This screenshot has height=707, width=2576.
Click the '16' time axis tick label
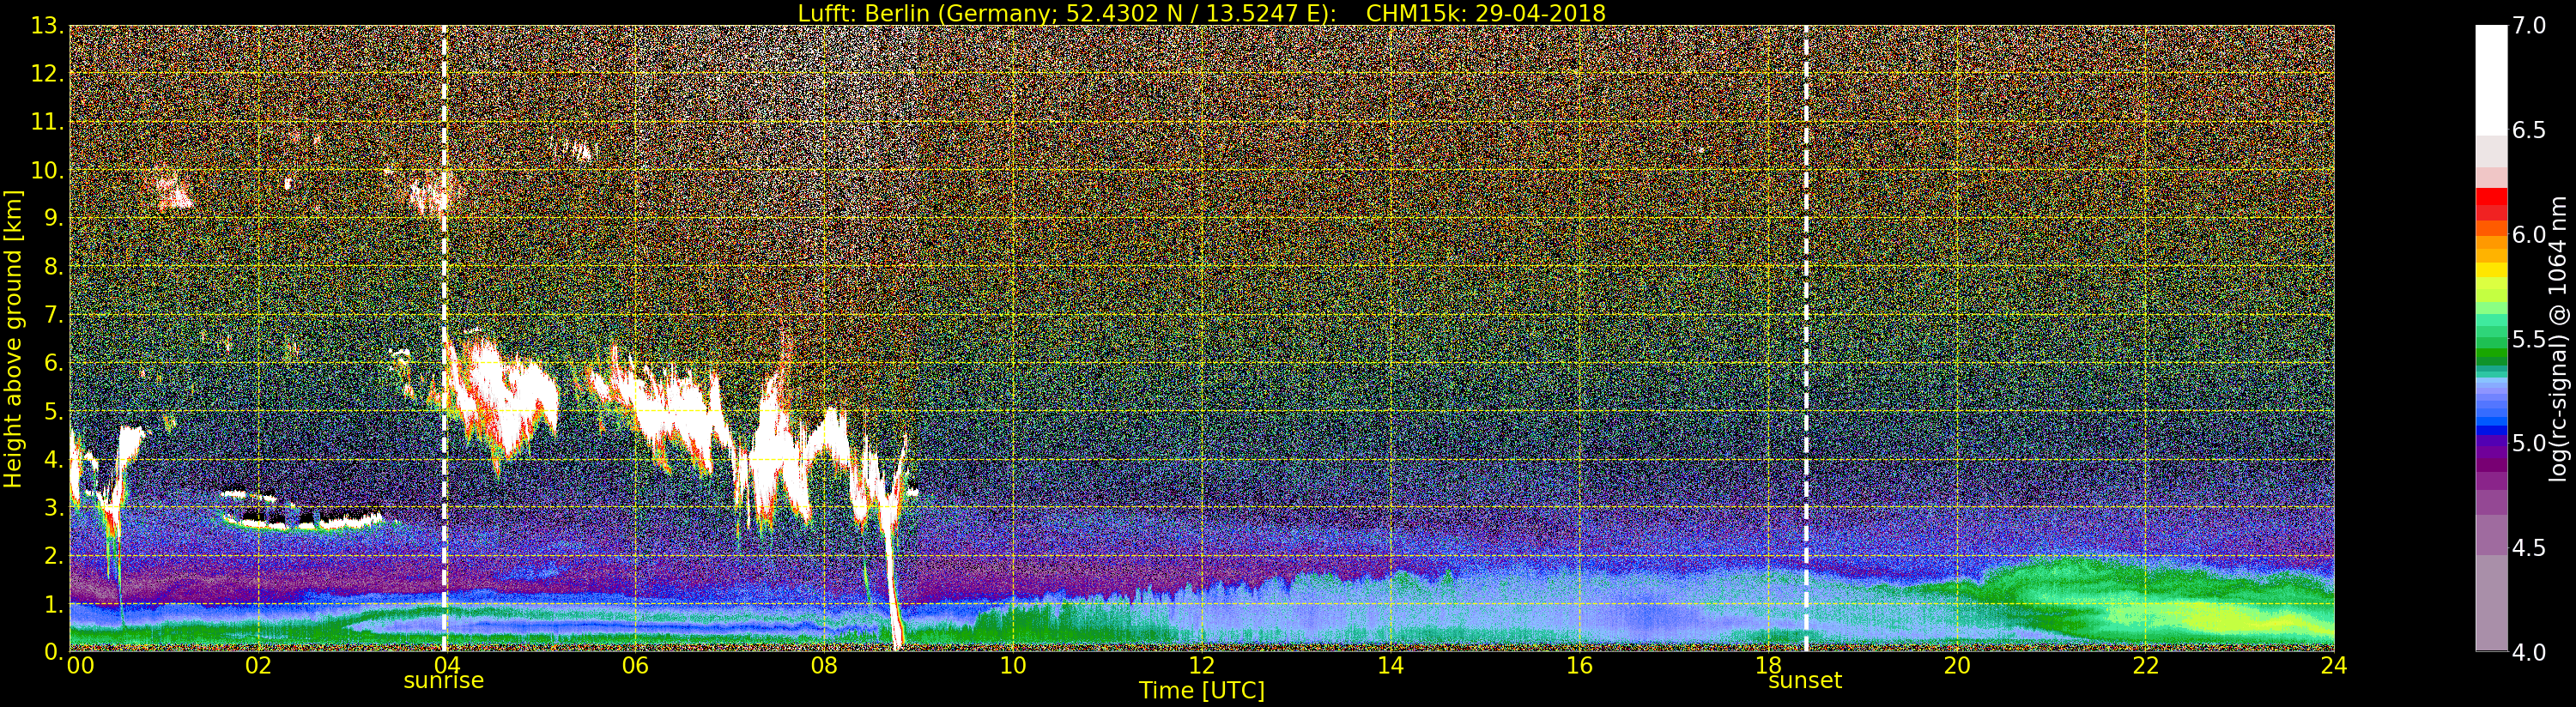(1579, 665)
